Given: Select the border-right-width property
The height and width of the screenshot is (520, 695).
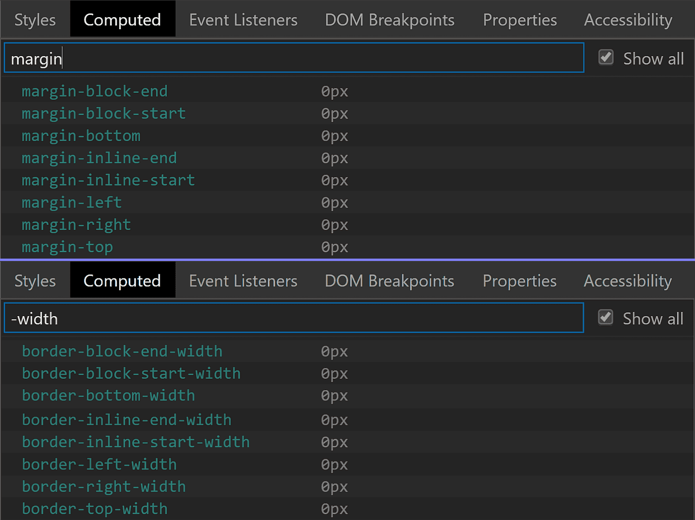Looking at the screenshot, I should click(104, 487).
